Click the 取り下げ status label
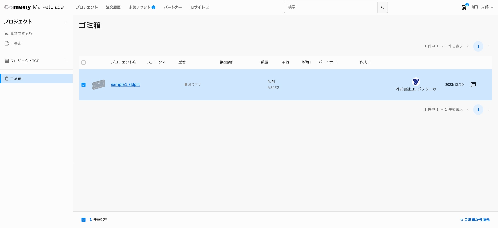 tap(193, 84)
